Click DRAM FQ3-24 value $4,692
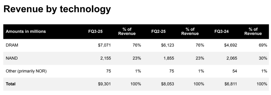271x95 pixels. pos(231,45)
